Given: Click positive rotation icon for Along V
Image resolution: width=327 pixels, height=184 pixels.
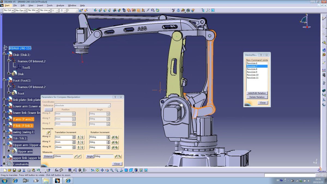Looking at the screenshot, I should tap(117, 142).
